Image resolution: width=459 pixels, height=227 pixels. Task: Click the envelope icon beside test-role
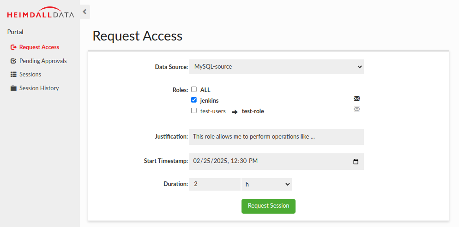pyautogui.click(x=356, y=109)
